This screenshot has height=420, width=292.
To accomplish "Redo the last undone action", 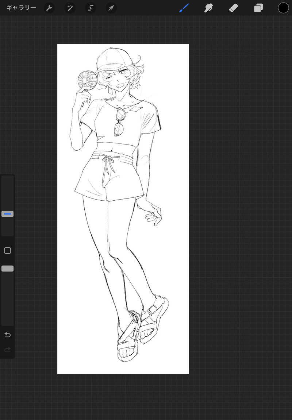I will coord(8,350).
